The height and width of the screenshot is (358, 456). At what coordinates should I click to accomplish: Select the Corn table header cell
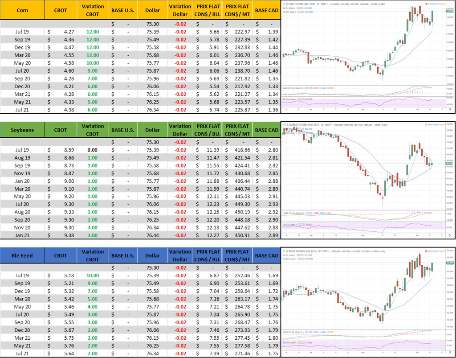(x=22, y=10)
